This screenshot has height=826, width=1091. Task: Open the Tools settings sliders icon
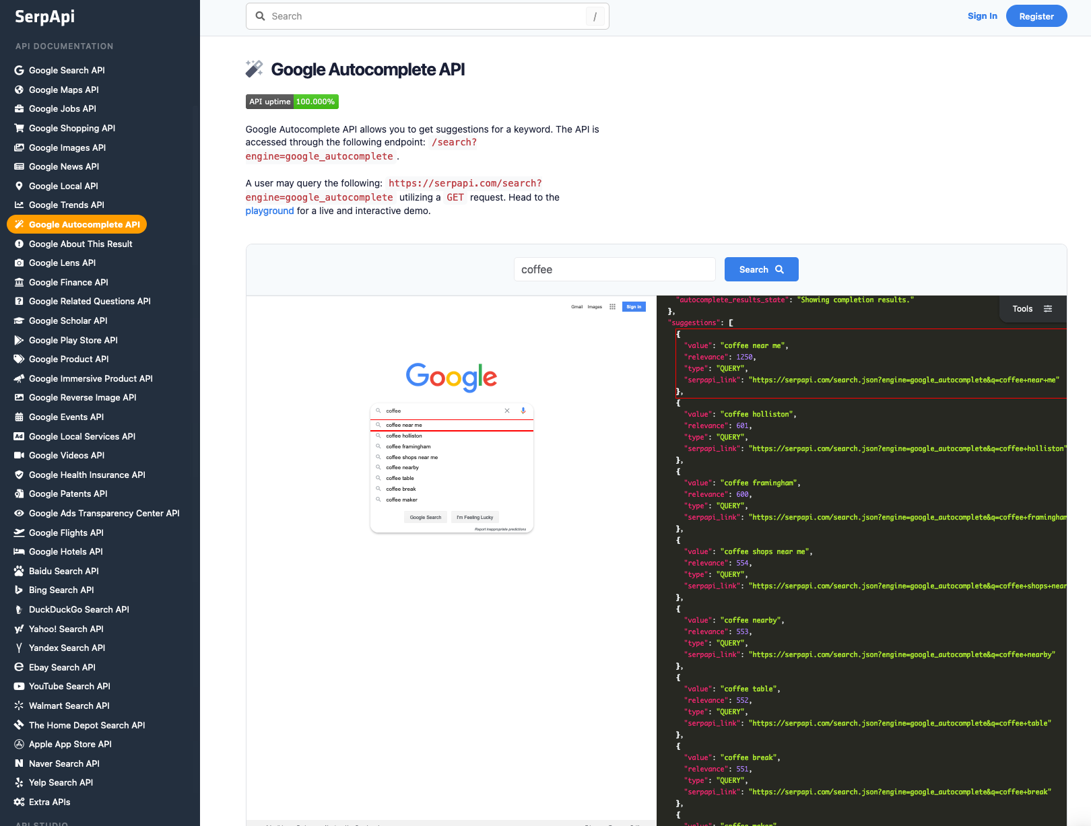tap(1048, 308)
